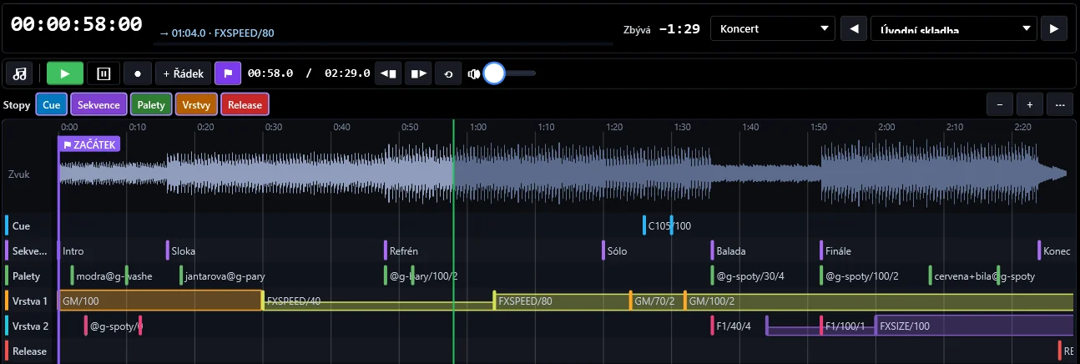The image size is (1080, 364).
Task: Toggle the Vrstvy track filter
Action: tap(197, 105)
